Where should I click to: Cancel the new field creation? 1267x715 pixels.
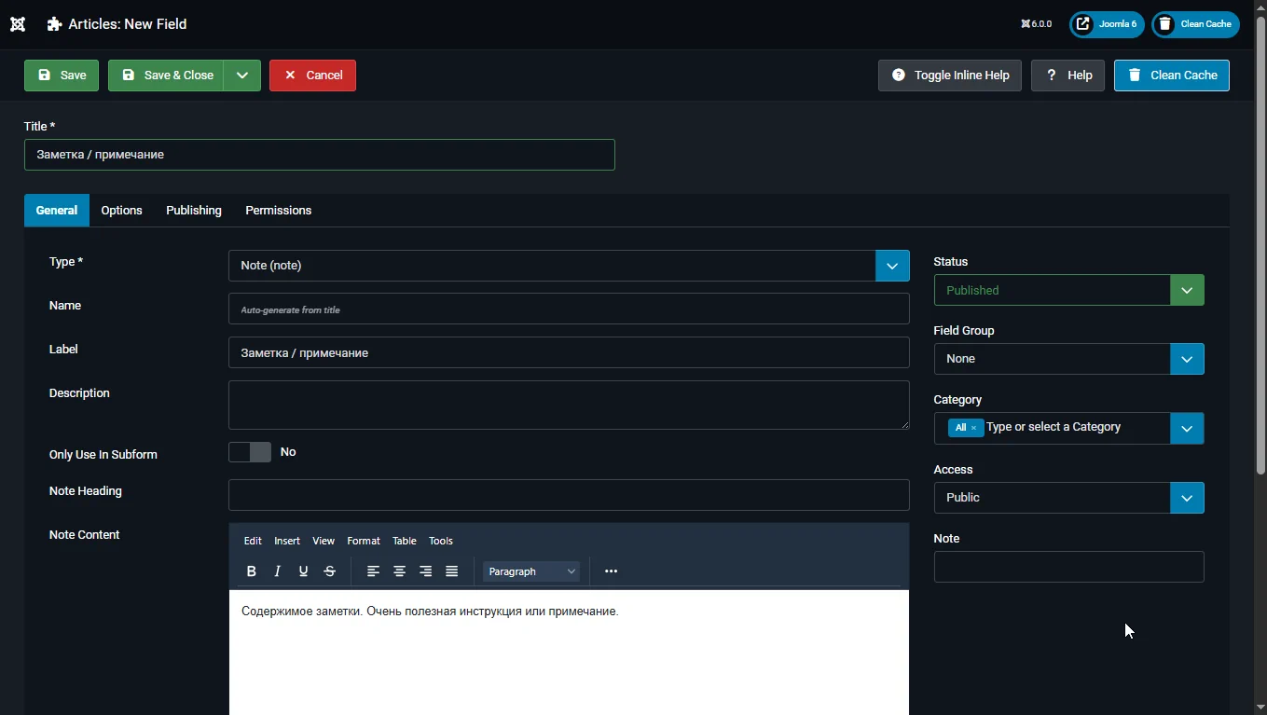312,76
